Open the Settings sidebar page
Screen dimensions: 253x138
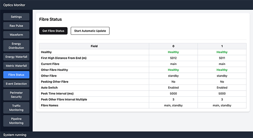pyautogui.click(x=16, y=17)
